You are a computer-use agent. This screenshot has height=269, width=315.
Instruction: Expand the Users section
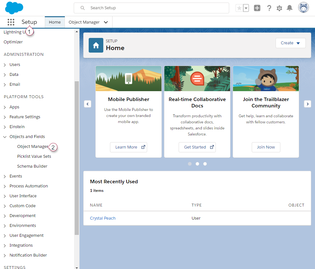pos(5,65)
